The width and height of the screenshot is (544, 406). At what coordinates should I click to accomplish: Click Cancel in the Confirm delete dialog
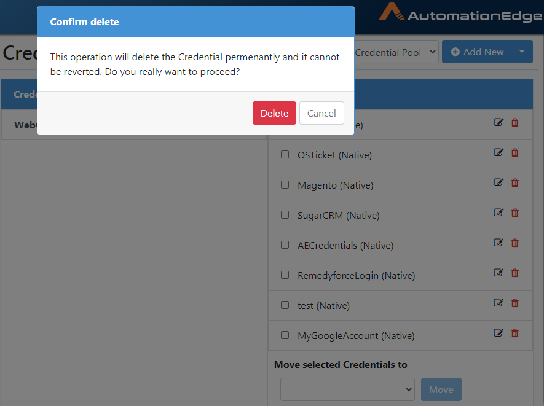[x=321, y=113]
